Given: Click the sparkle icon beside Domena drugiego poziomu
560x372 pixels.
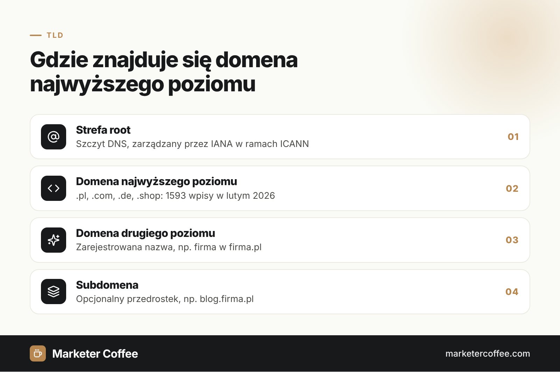Looking at the screenshot, I should pos(54,240).
